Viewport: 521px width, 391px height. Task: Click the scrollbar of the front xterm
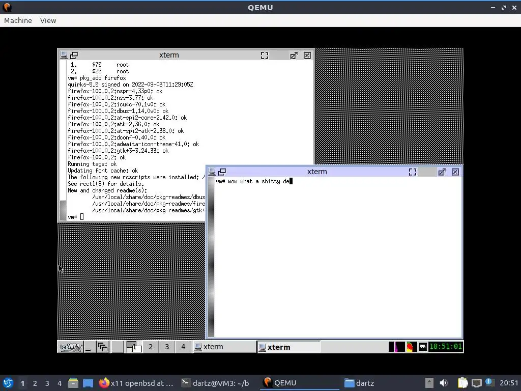[x=211, y=257]
